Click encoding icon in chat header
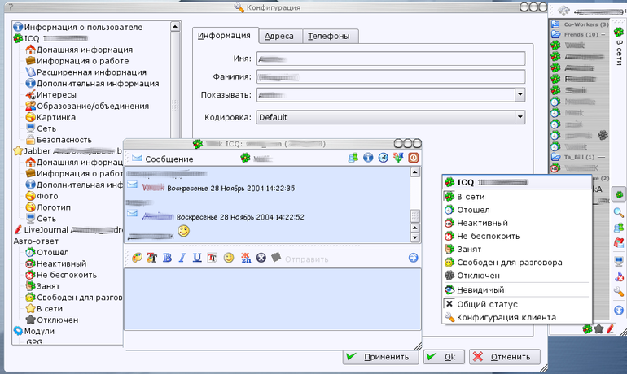Image resolution: width=627 pixels, height=374 pixels. pyautogui.click(x=398, y=158)
